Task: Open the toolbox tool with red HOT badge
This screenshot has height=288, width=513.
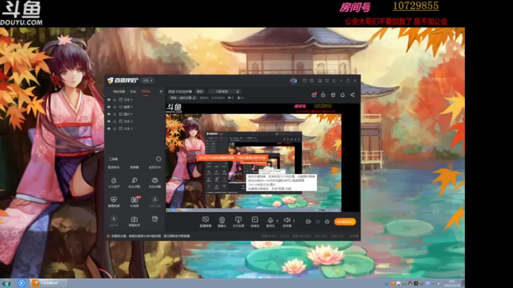Action: (134, 202)
